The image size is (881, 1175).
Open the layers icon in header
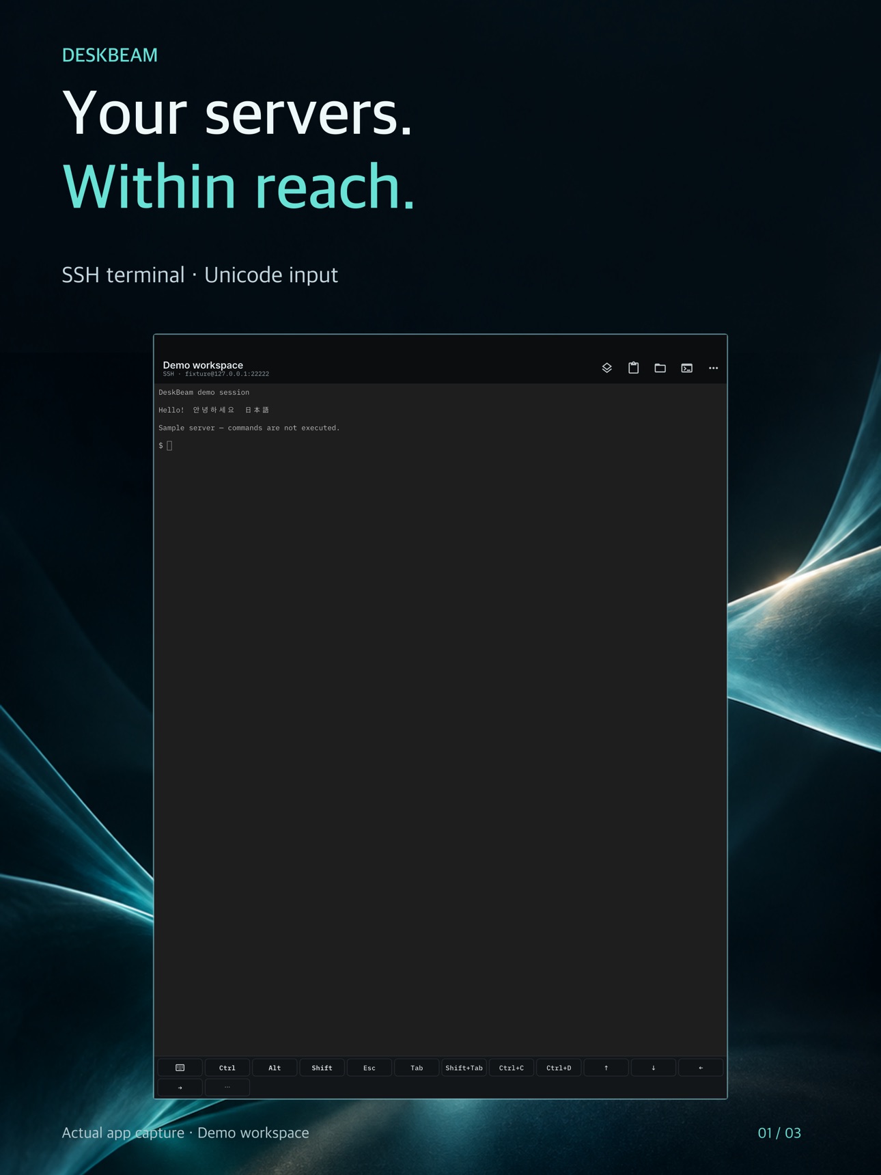pos(606,368)
